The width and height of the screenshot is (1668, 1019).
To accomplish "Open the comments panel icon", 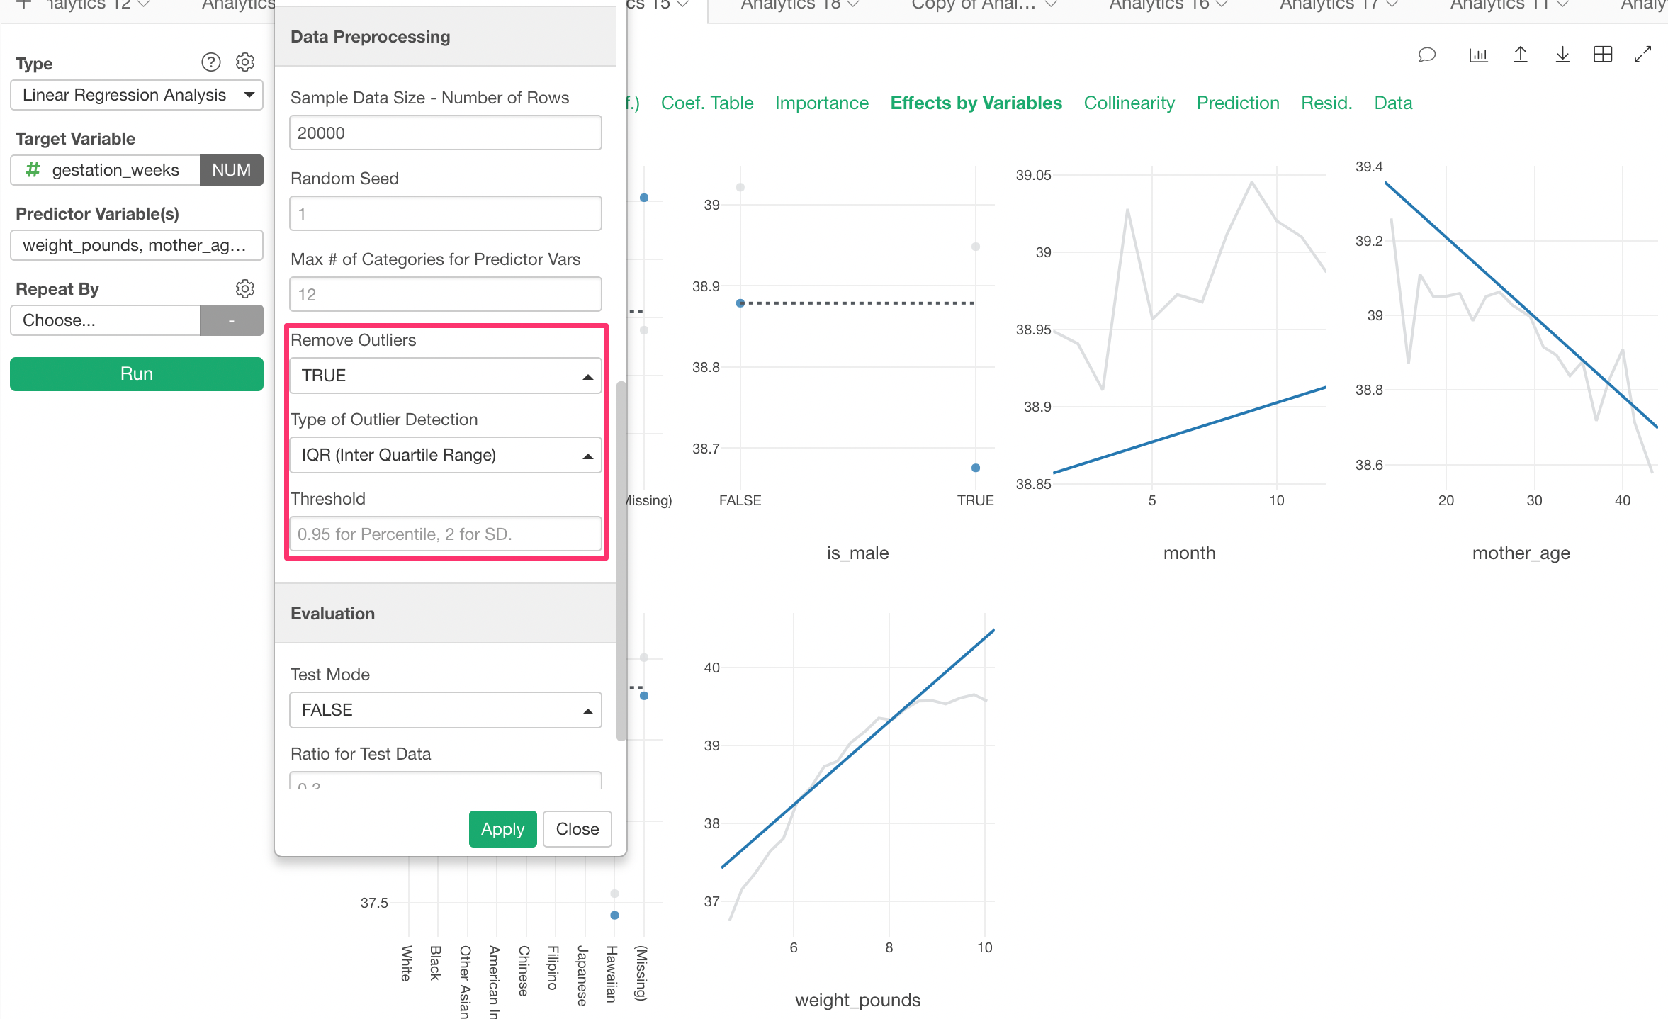I will (1427, 55).
